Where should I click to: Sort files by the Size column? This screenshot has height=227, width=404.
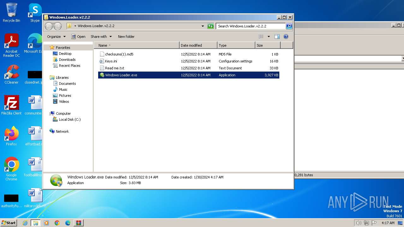(x=268, y=45)
